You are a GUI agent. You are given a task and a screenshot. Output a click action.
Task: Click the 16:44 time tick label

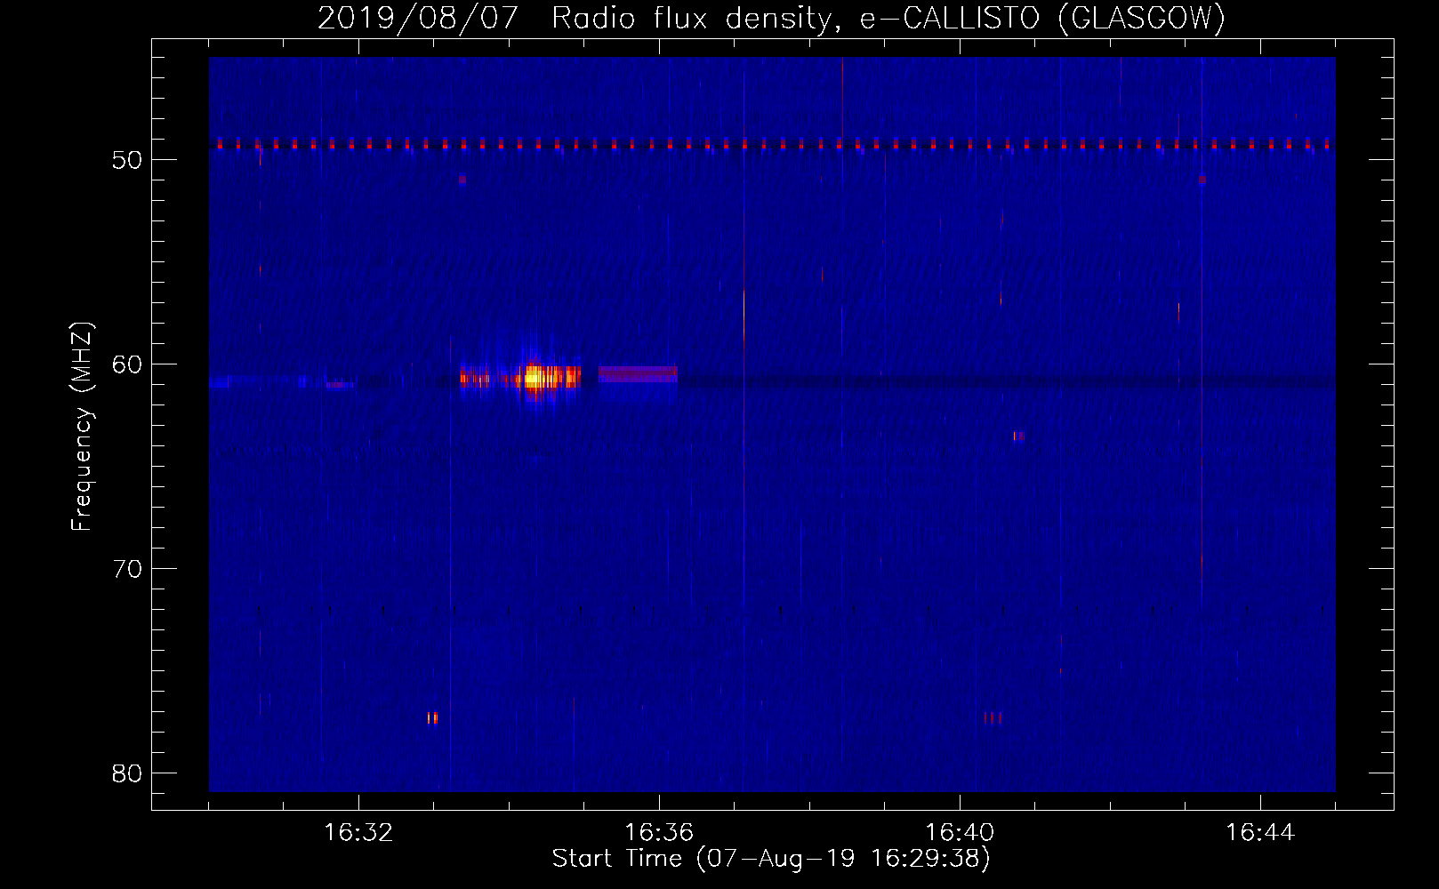click(x=1260, y=833)
